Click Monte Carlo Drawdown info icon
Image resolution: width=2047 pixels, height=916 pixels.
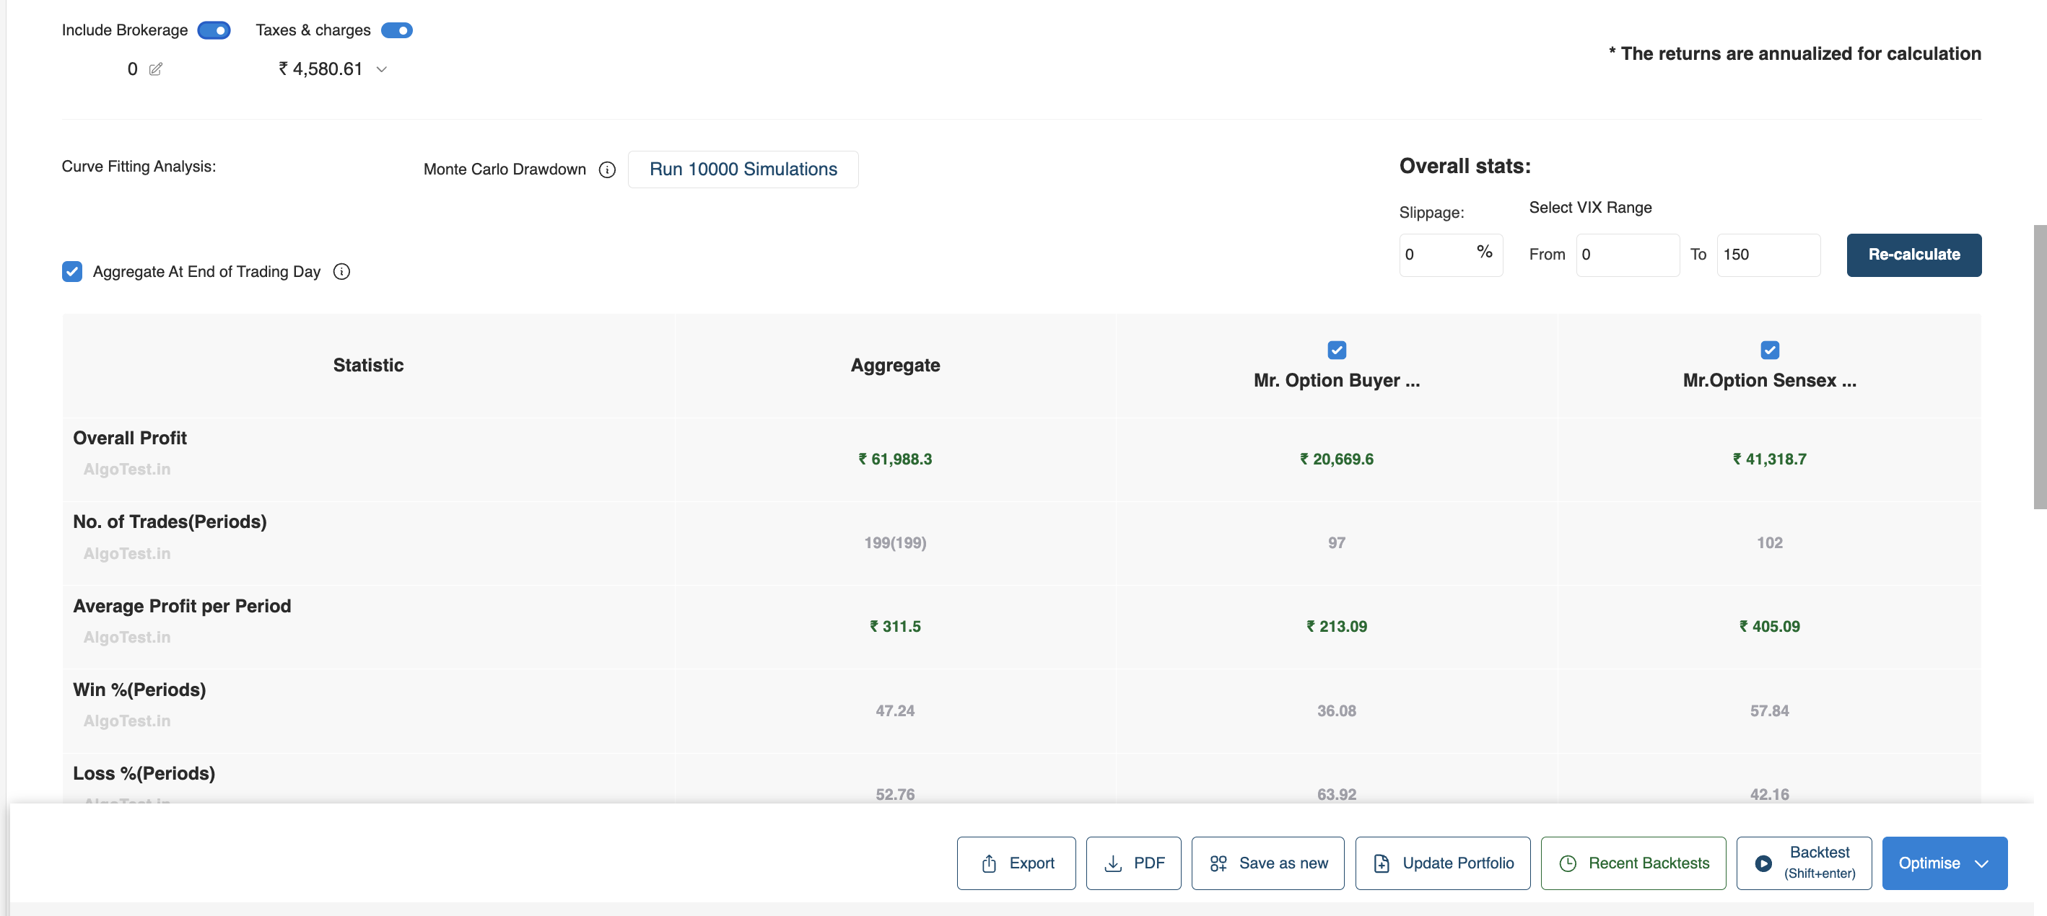click(x=607, y=170)
